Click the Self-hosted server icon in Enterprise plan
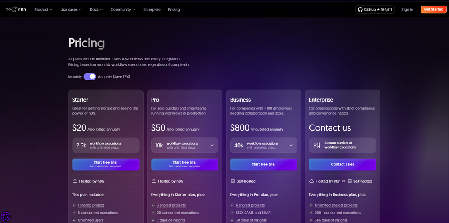This screenshot has width=449, height=223. pos(349,181)
